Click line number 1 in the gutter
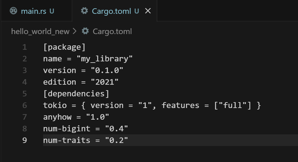Viewport: 298px width, 162px height. tap(24, 47)
